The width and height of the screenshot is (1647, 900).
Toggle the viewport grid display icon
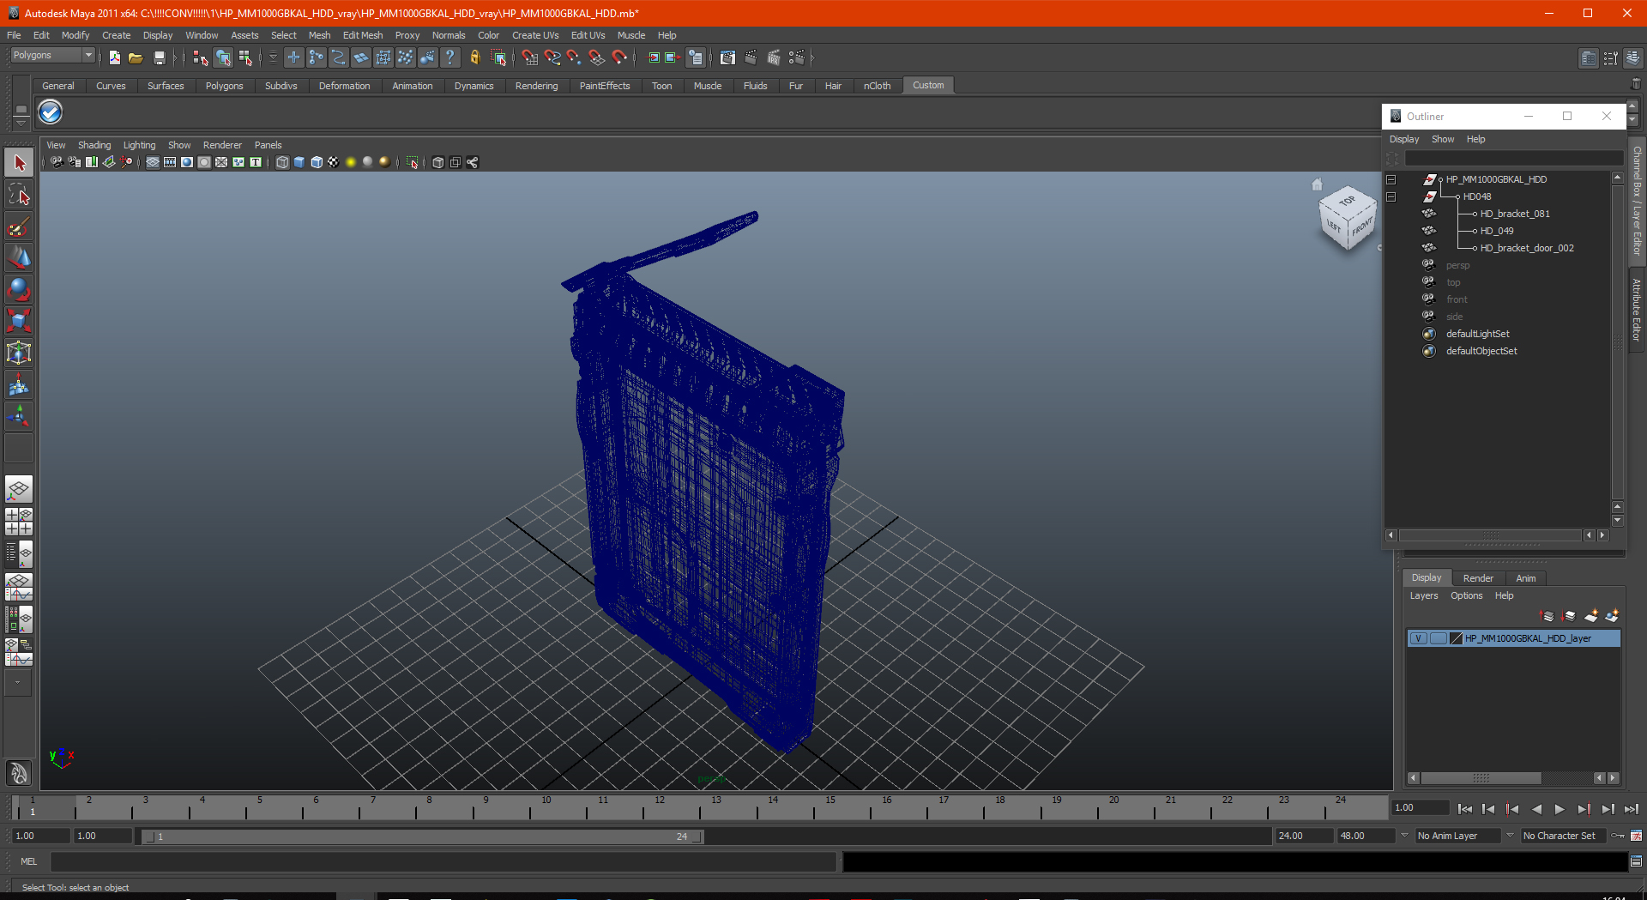tap(153, 162)
